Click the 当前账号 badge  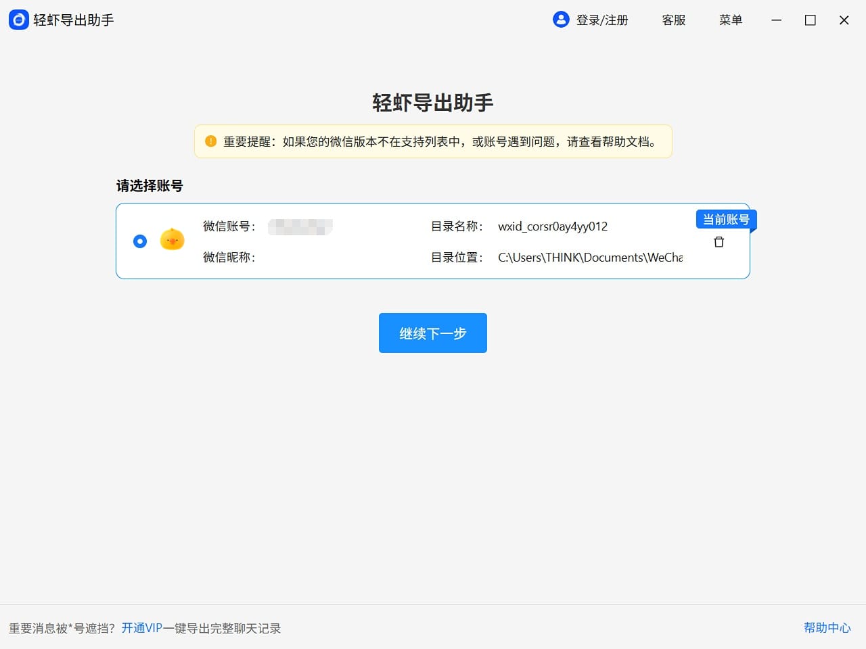click(726, 219)
